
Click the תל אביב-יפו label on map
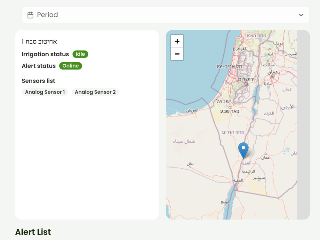click(229, 67)
